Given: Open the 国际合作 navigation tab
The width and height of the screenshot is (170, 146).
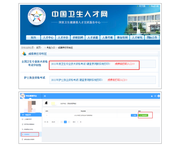Looking at the screenshot, I should click(x=152, y=37).
